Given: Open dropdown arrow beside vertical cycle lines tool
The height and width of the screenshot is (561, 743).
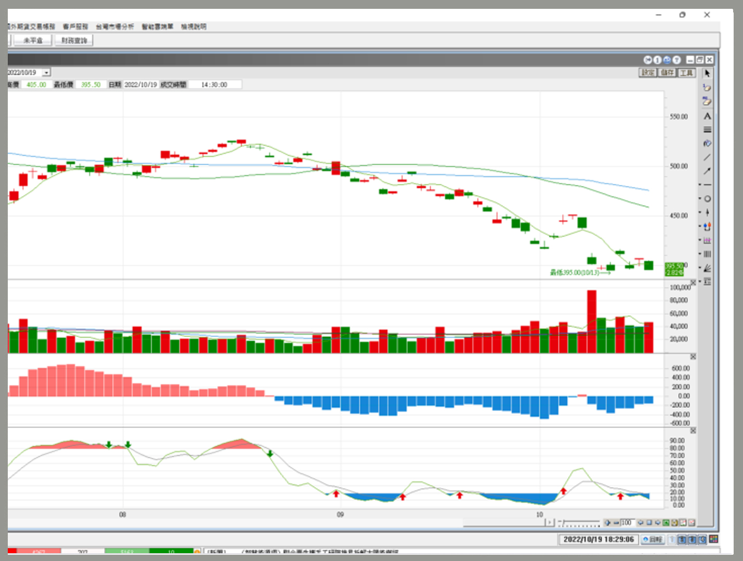Looking at the screenshot, I should (x=700, y=254).
